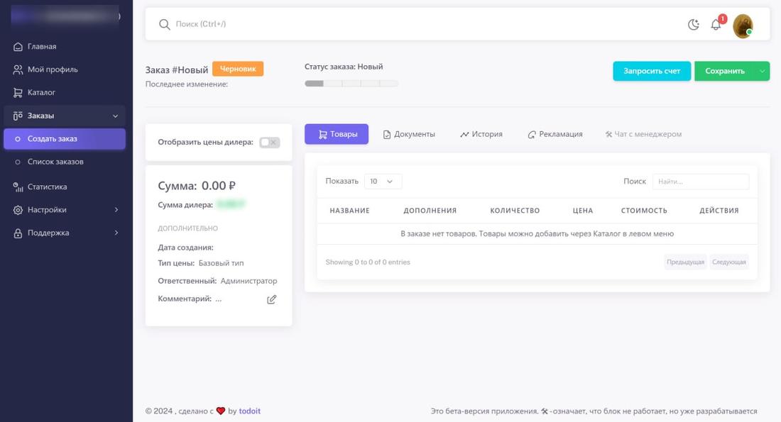Screen dimensions: 781x422
Task: Open notifications bell icon
Action: pyautogui.click(x=716, y=24)
